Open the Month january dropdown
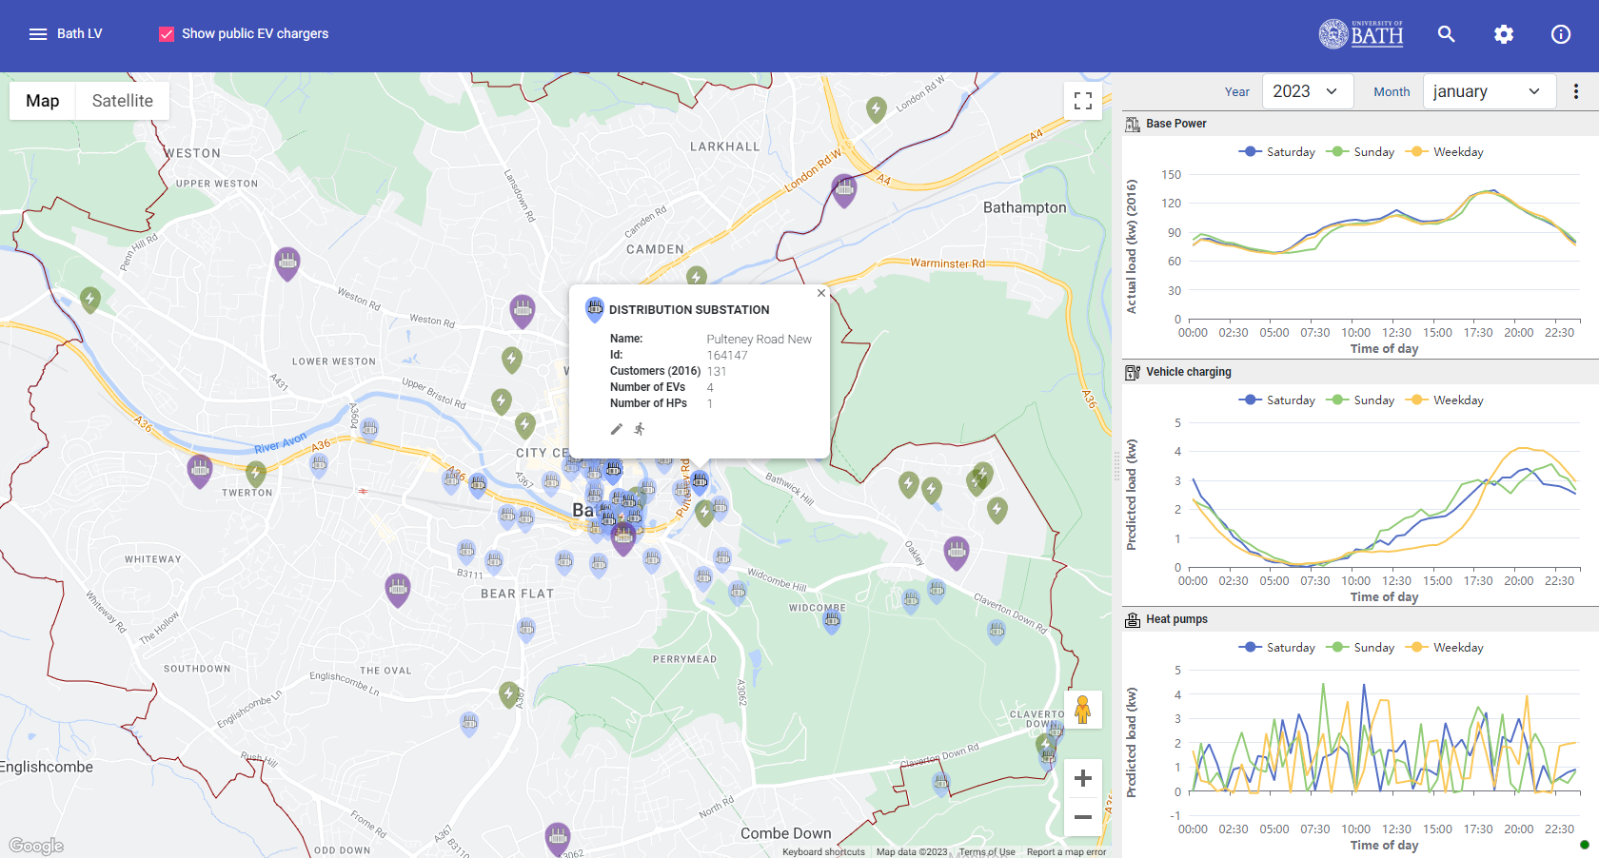Image resolution: width=1599 pixels, height=858 pixels. (1488, 91)
